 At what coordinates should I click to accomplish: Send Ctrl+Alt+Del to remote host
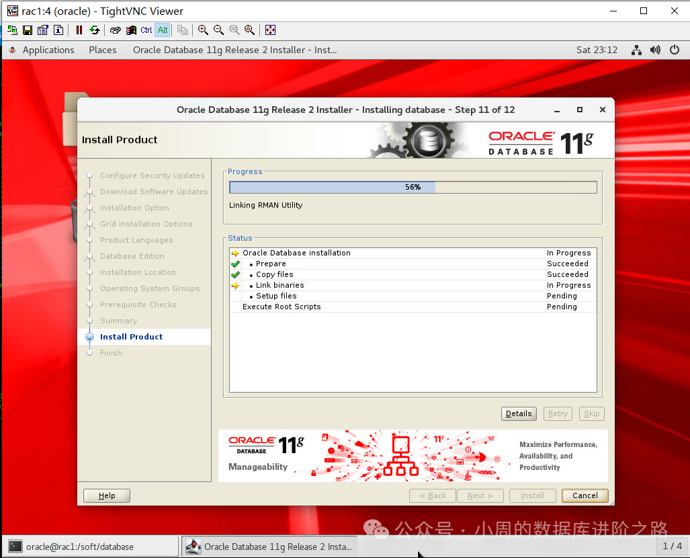[x=116, y=30]
